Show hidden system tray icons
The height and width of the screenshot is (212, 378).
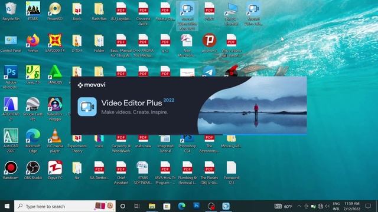[x=299, y=206]
